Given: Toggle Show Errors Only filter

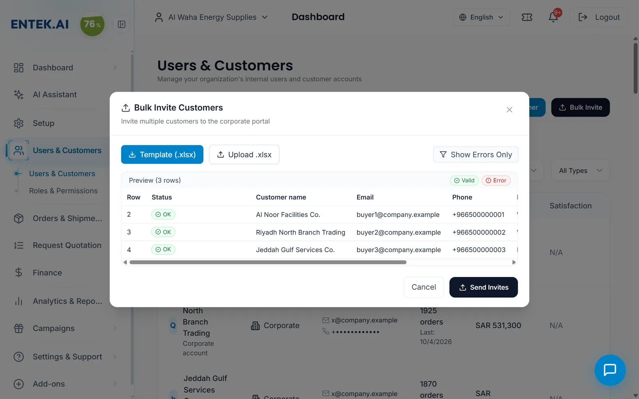Looking at the screenshot, I should coord(476,154).
